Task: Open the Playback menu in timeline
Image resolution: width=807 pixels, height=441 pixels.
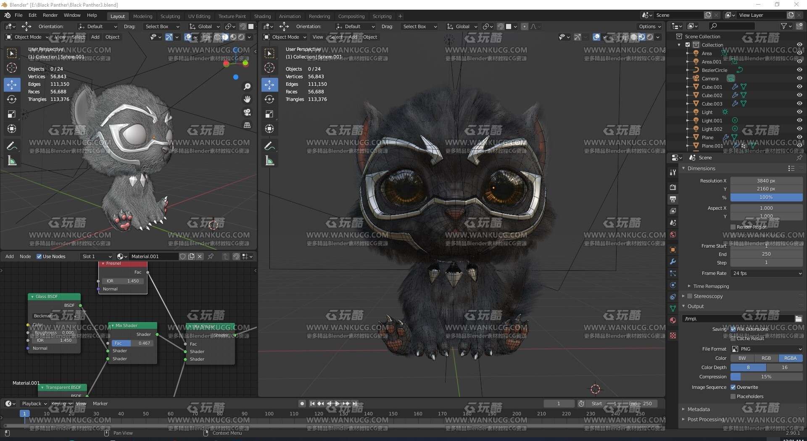Action: click(x=34, y=404)
